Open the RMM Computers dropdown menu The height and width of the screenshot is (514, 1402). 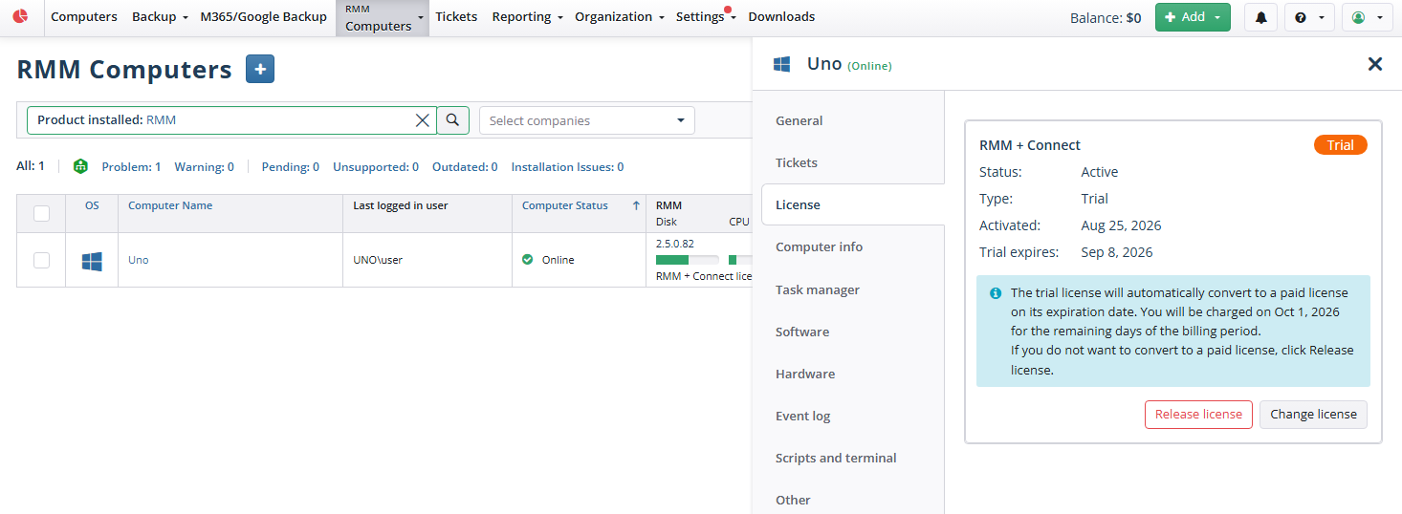point(383,18)
